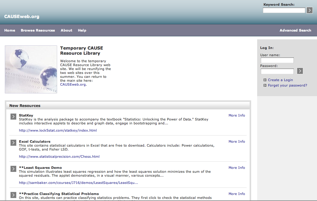
Task: Click the arrow icon beside Excel Calculators
Action: (x=13, y=143)
